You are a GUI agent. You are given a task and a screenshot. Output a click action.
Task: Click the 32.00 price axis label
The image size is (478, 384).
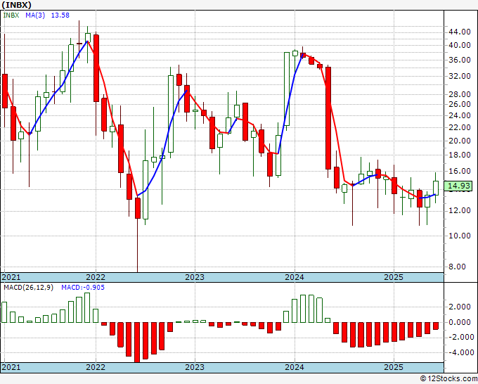[459, 76]
